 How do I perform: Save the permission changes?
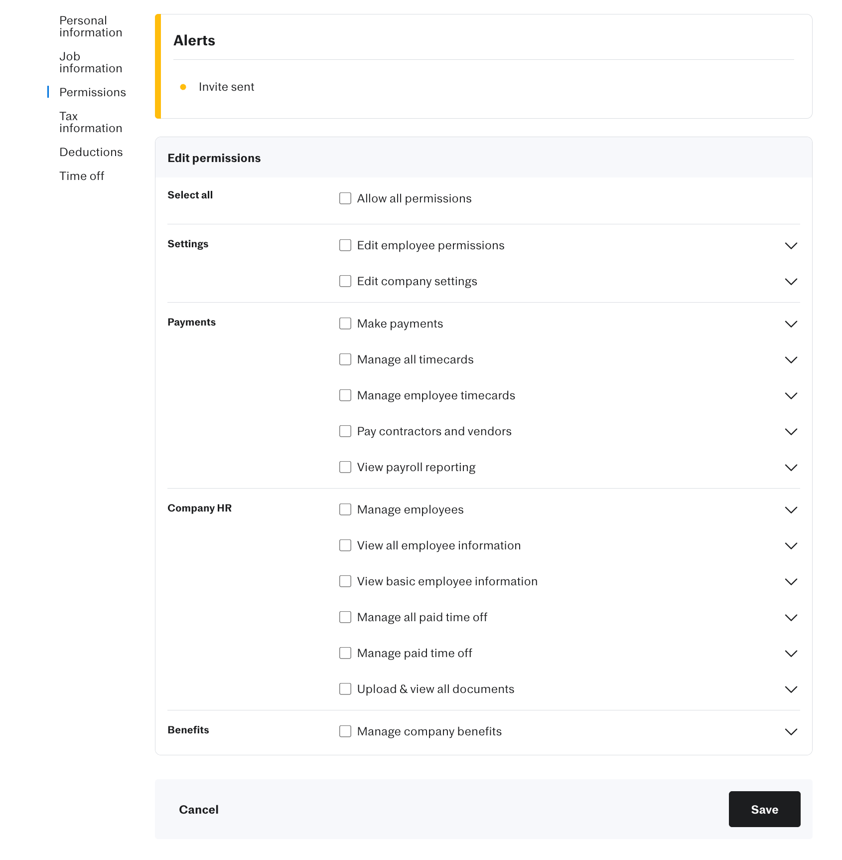click(x=764, y=809)
